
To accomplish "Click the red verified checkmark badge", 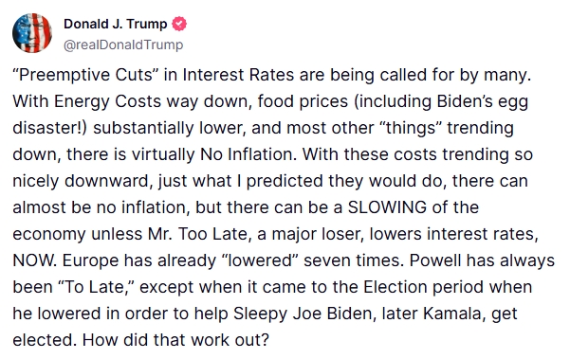I will [x=179, y=24].
